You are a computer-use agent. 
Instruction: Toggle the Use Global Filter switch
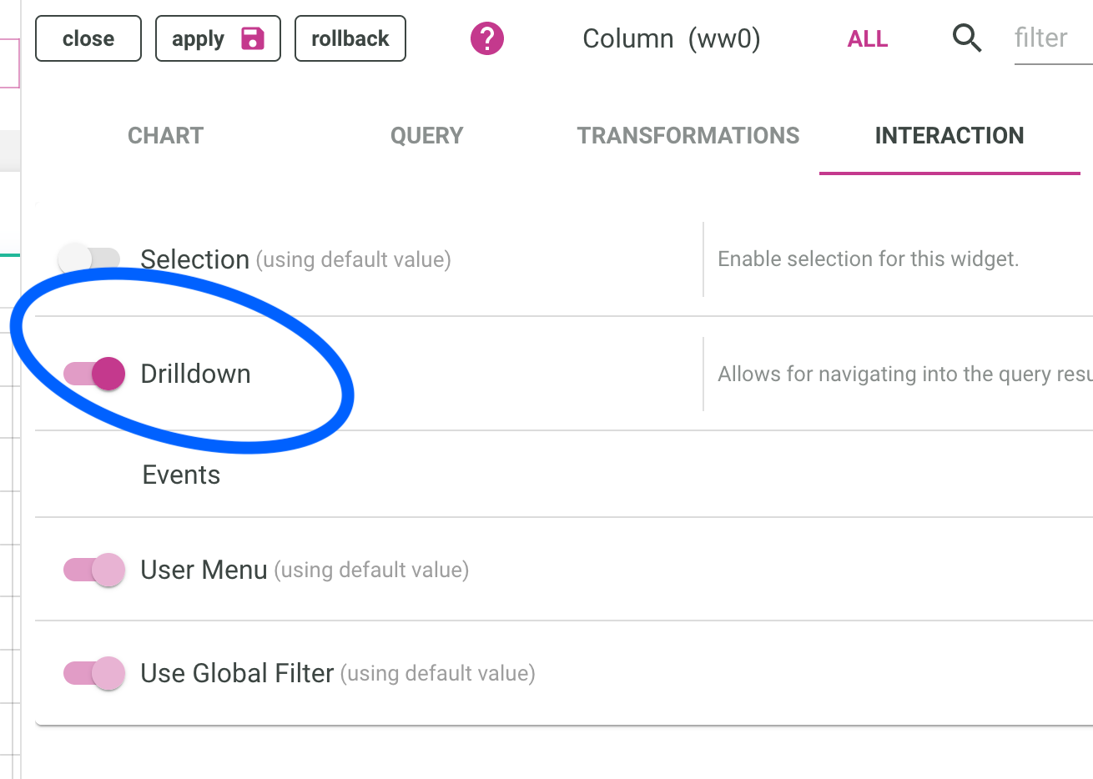(x=94, y=673)
